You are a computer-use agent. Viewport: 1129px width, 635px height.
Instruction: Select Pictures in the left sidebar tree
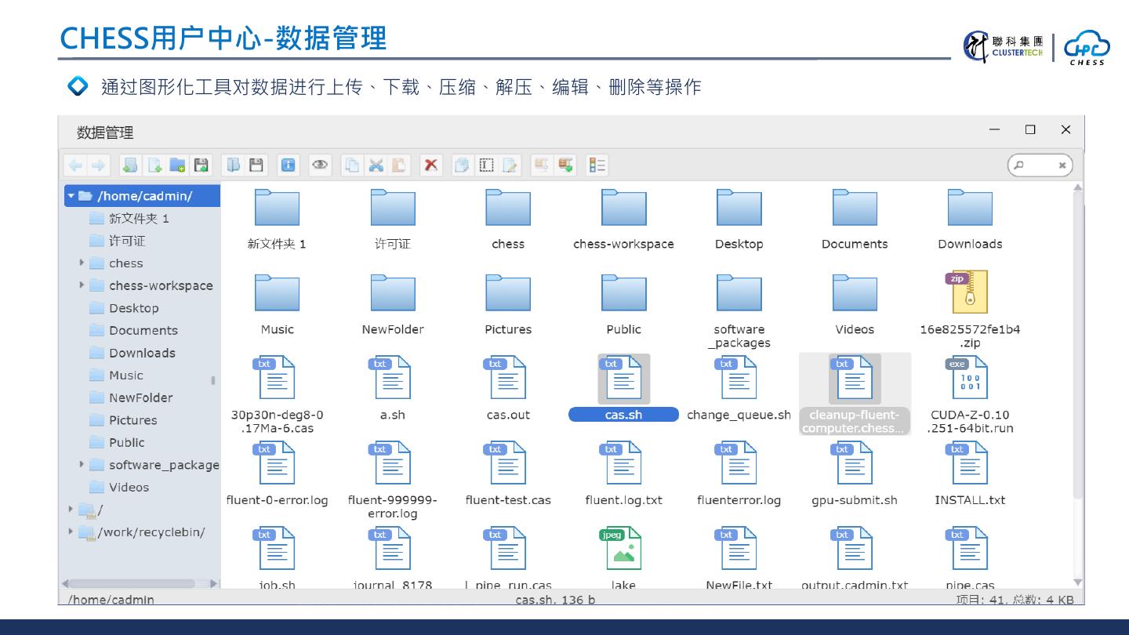tap(133, 420)
